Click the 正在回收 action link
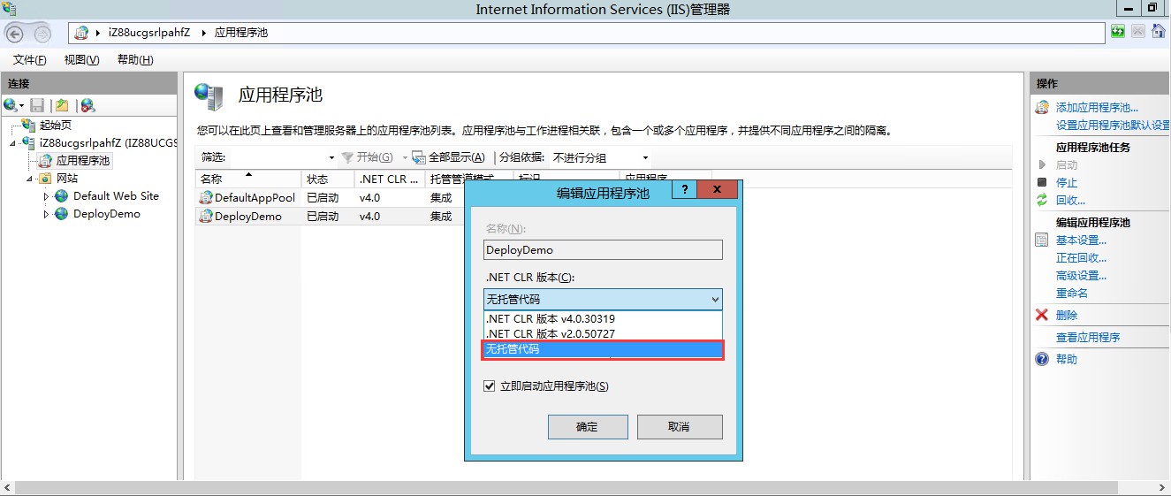This screenshot has width=1171, height=496. pos(1081,257)
